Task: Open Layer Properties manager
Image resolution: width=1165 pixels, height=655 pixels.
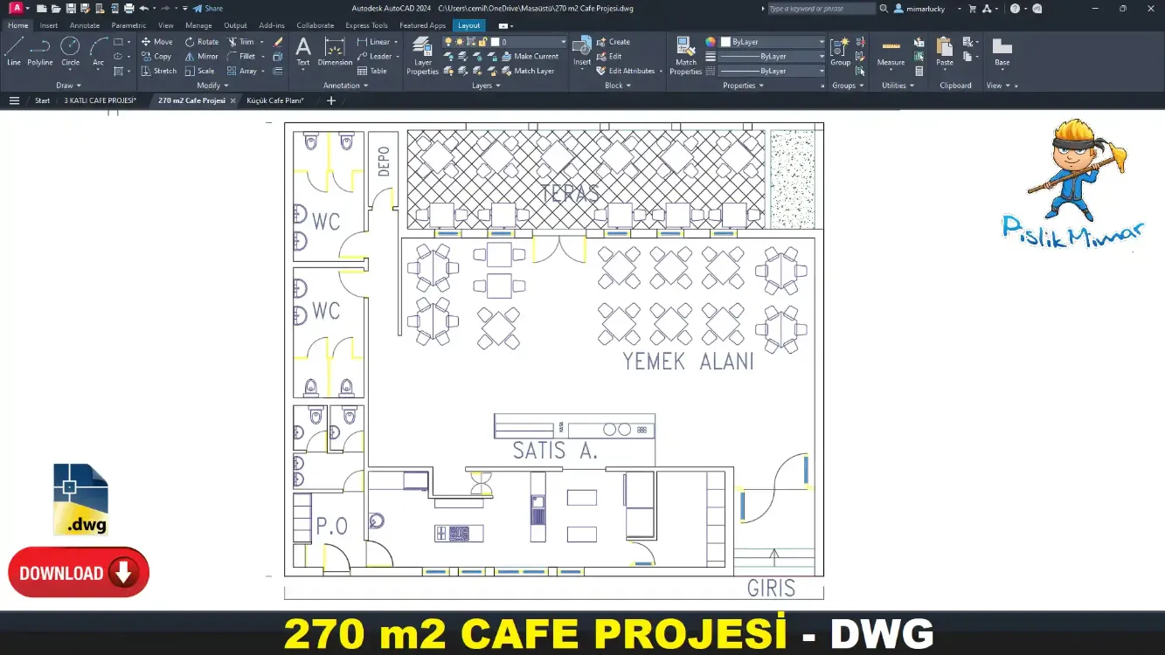Action: [x=422, y=56]
